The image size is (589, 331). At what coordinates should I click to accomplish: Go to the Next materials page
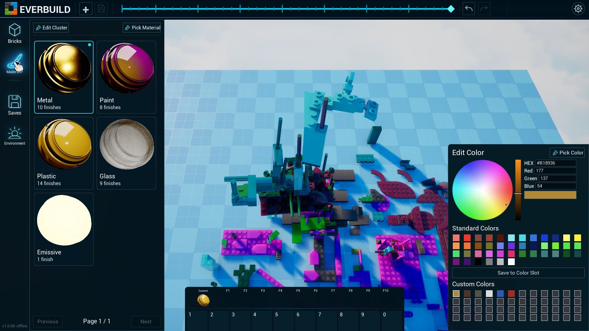click(146, 321)
